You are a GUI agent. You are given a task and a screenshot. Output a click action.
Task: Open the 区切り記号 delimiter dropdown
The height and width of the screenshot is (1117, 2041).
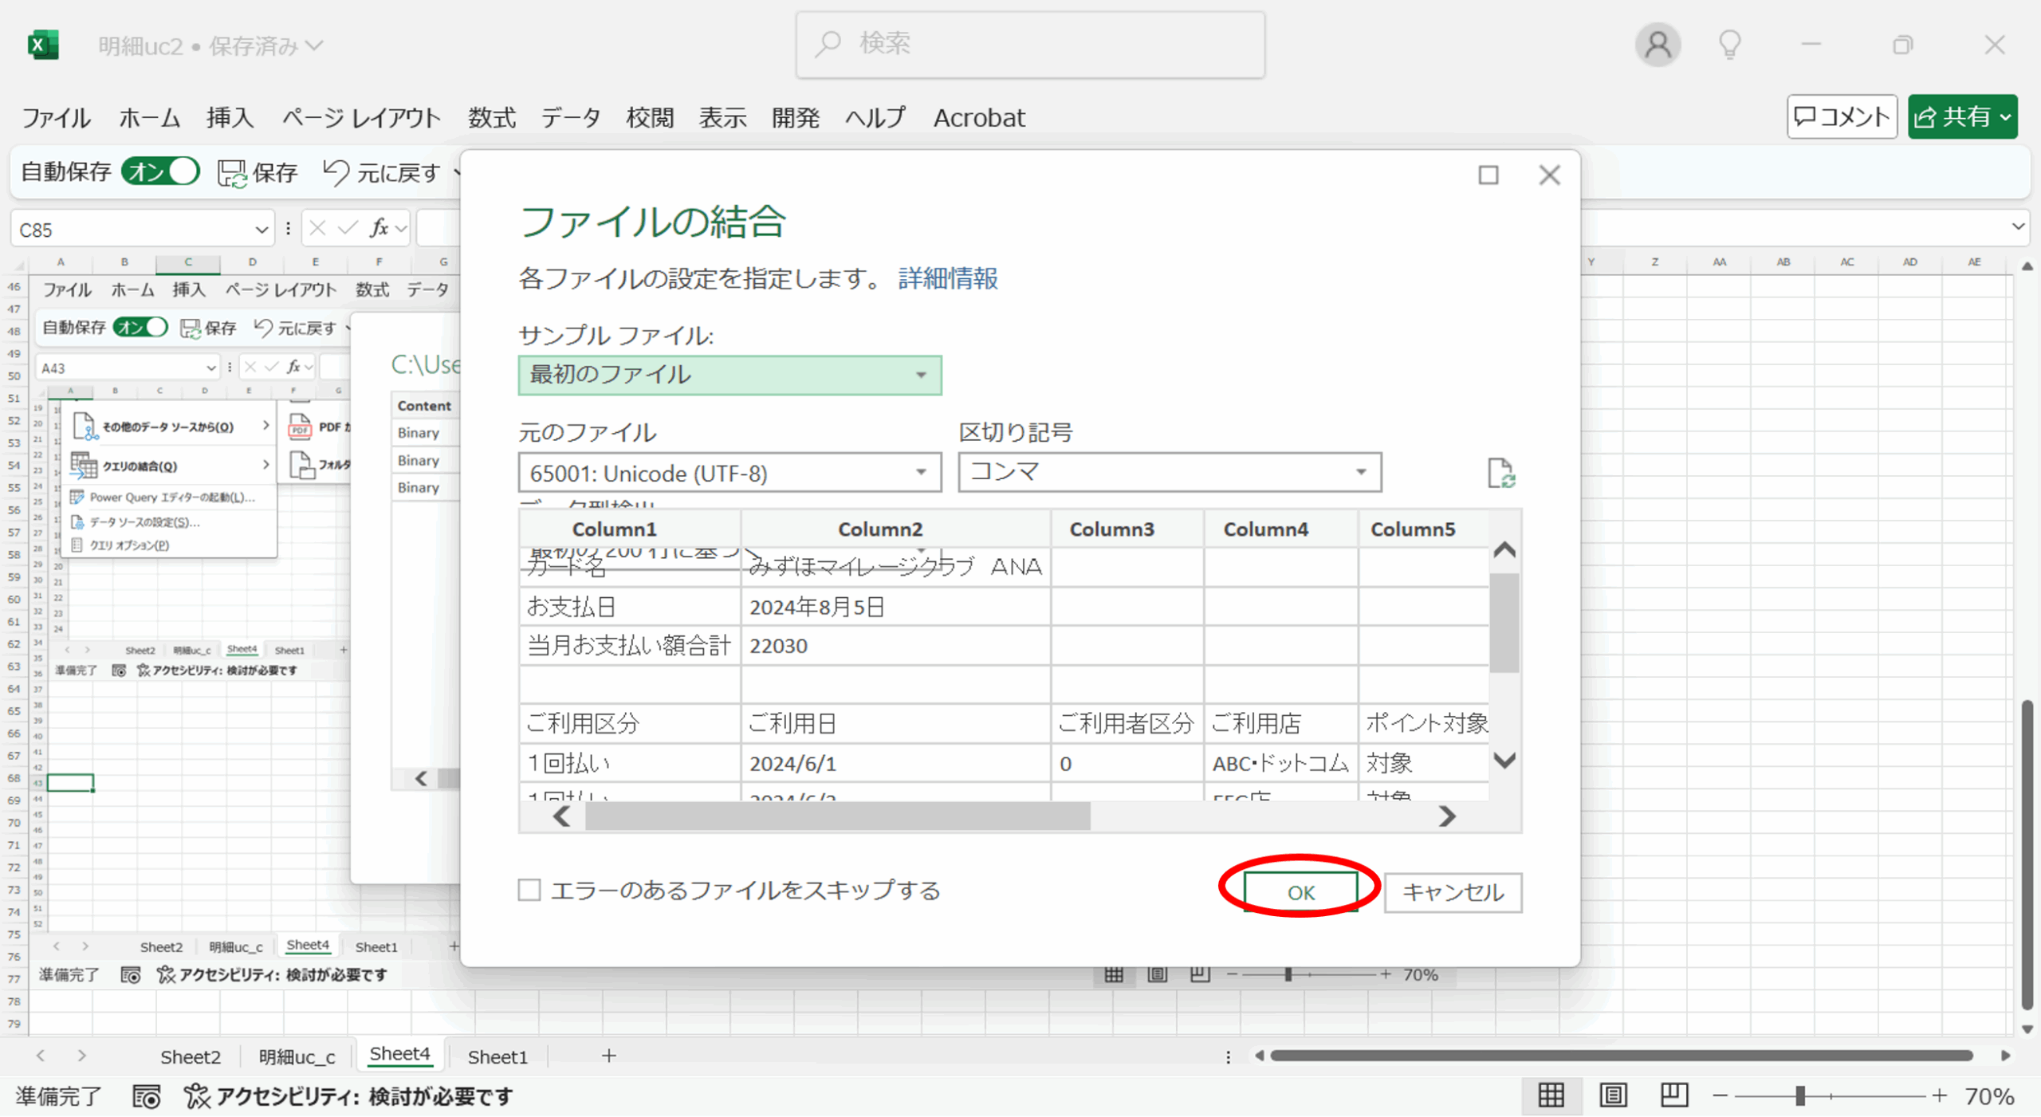(x=1170, y=472)
